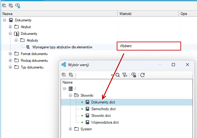Image resolution: width=197 pixels, height=138 pixels.
Task: Open the search box dropdown arrow
Action: 112,75
